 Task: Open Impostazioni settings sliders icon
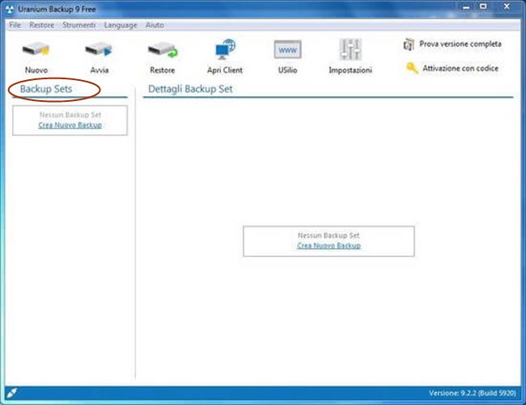click(350, 49)
